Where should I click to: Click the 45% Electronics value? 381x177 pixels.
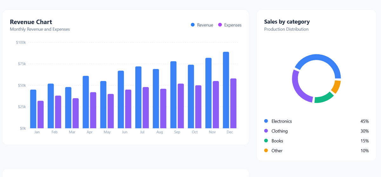click(x=364, y=121)
